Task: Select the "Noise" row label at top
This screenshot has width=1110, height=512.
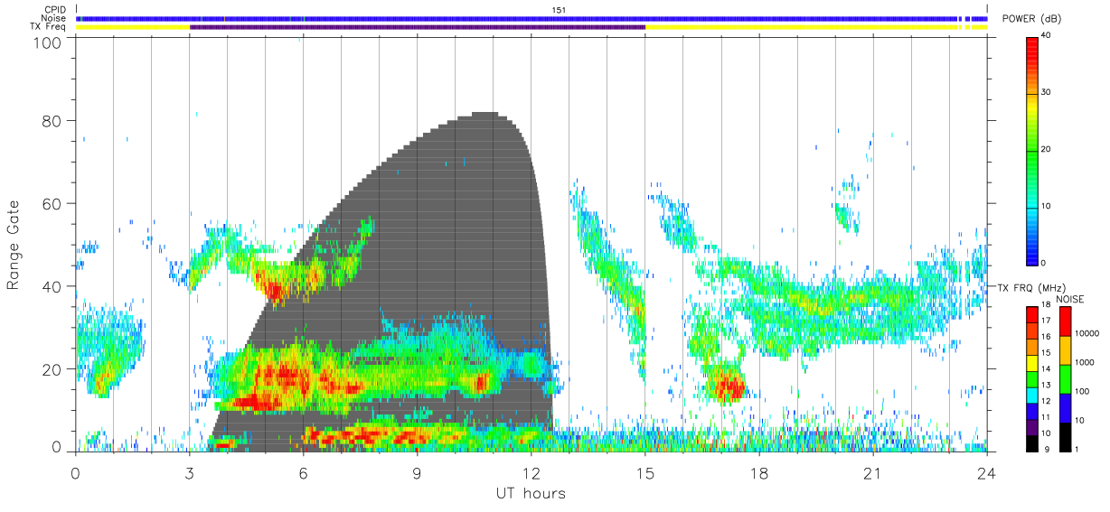Action: coord(54,18)
